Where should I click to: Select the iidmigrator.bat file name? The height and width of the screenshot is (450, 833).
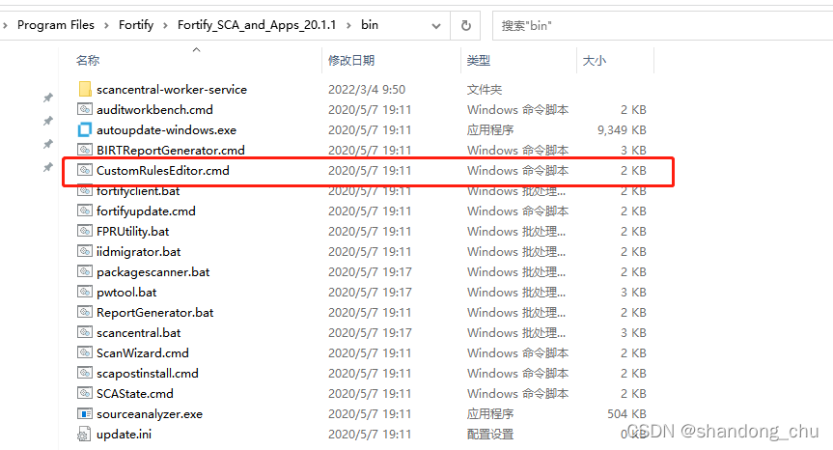point(139,251)
